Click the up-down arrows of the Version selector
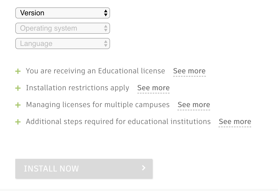Image resolution: width=278 pixels, height=191 pixels. [x=106, y=13]
